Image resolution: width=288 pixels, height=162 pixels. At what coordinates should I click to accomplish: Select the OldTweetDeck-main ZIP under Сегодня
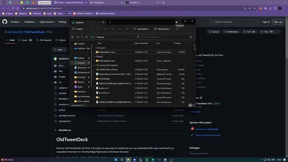coord(140,52)
